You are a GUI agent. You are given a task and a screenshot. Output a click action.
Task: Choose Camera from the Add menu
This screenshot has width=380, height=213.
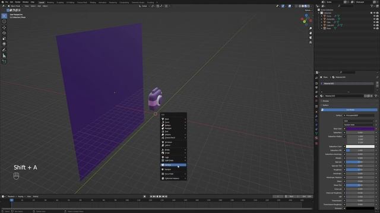click(x=173, y=165)
